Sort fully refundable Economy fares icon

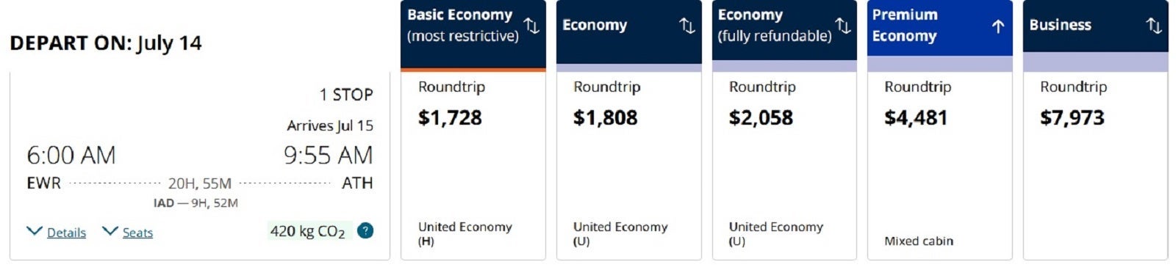coord(843,26)
